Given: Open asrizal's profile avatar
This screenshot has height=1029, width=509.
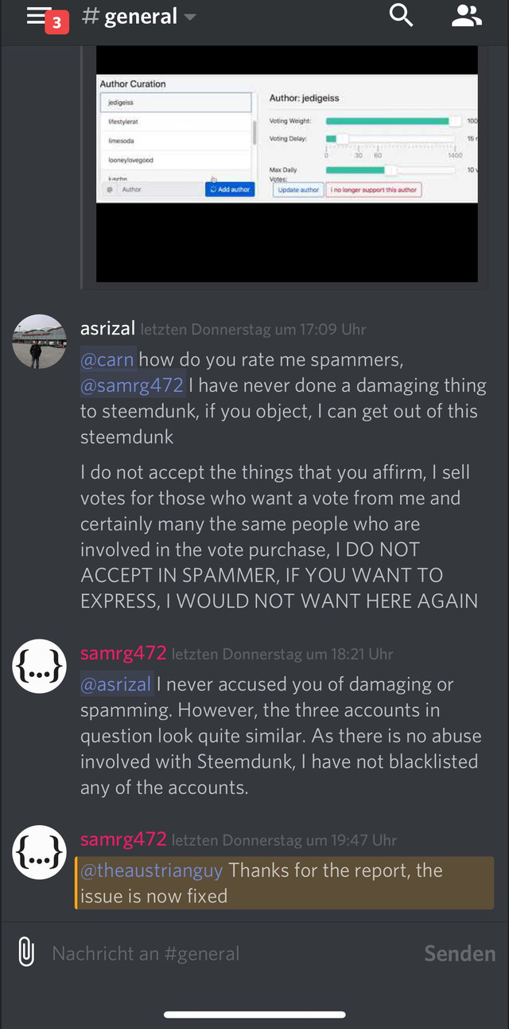Looking at the screenshot, I should pyautogui.click(x=39, y=341).
